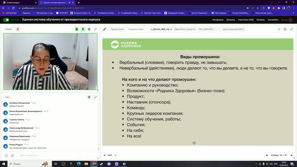Click the Windows taskbar search box

coord(30,164)
